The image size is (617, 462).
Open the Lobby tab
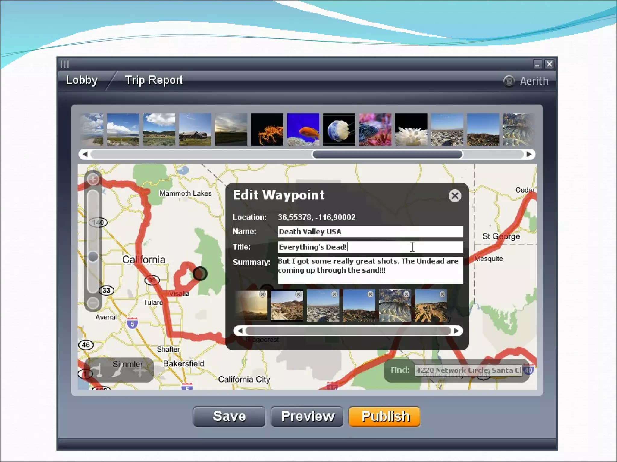coord(82,80)
